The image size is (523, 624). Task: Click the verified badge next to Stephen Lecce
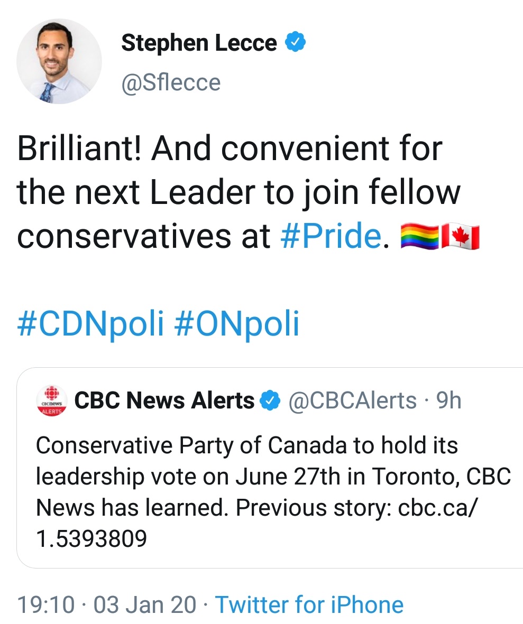[296, 42]
